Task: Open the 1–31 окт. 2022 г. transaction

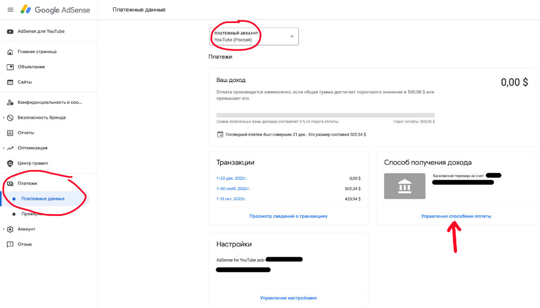Action: point(231,199)
